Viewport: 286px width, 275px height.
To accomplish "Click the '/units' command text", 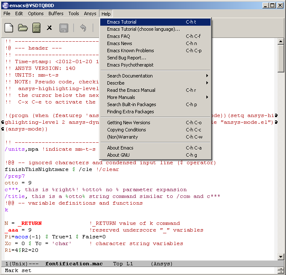I will (15, 149).
